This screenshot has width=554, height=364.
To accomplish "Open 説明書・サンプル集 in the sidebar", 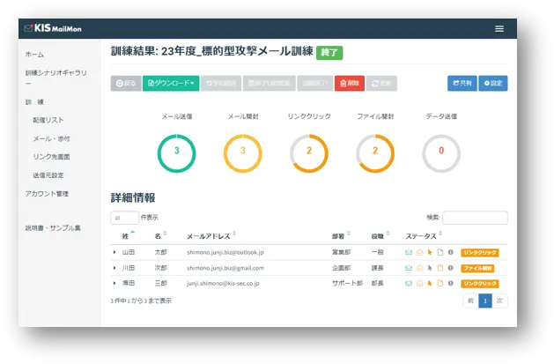I will (53, 228).
